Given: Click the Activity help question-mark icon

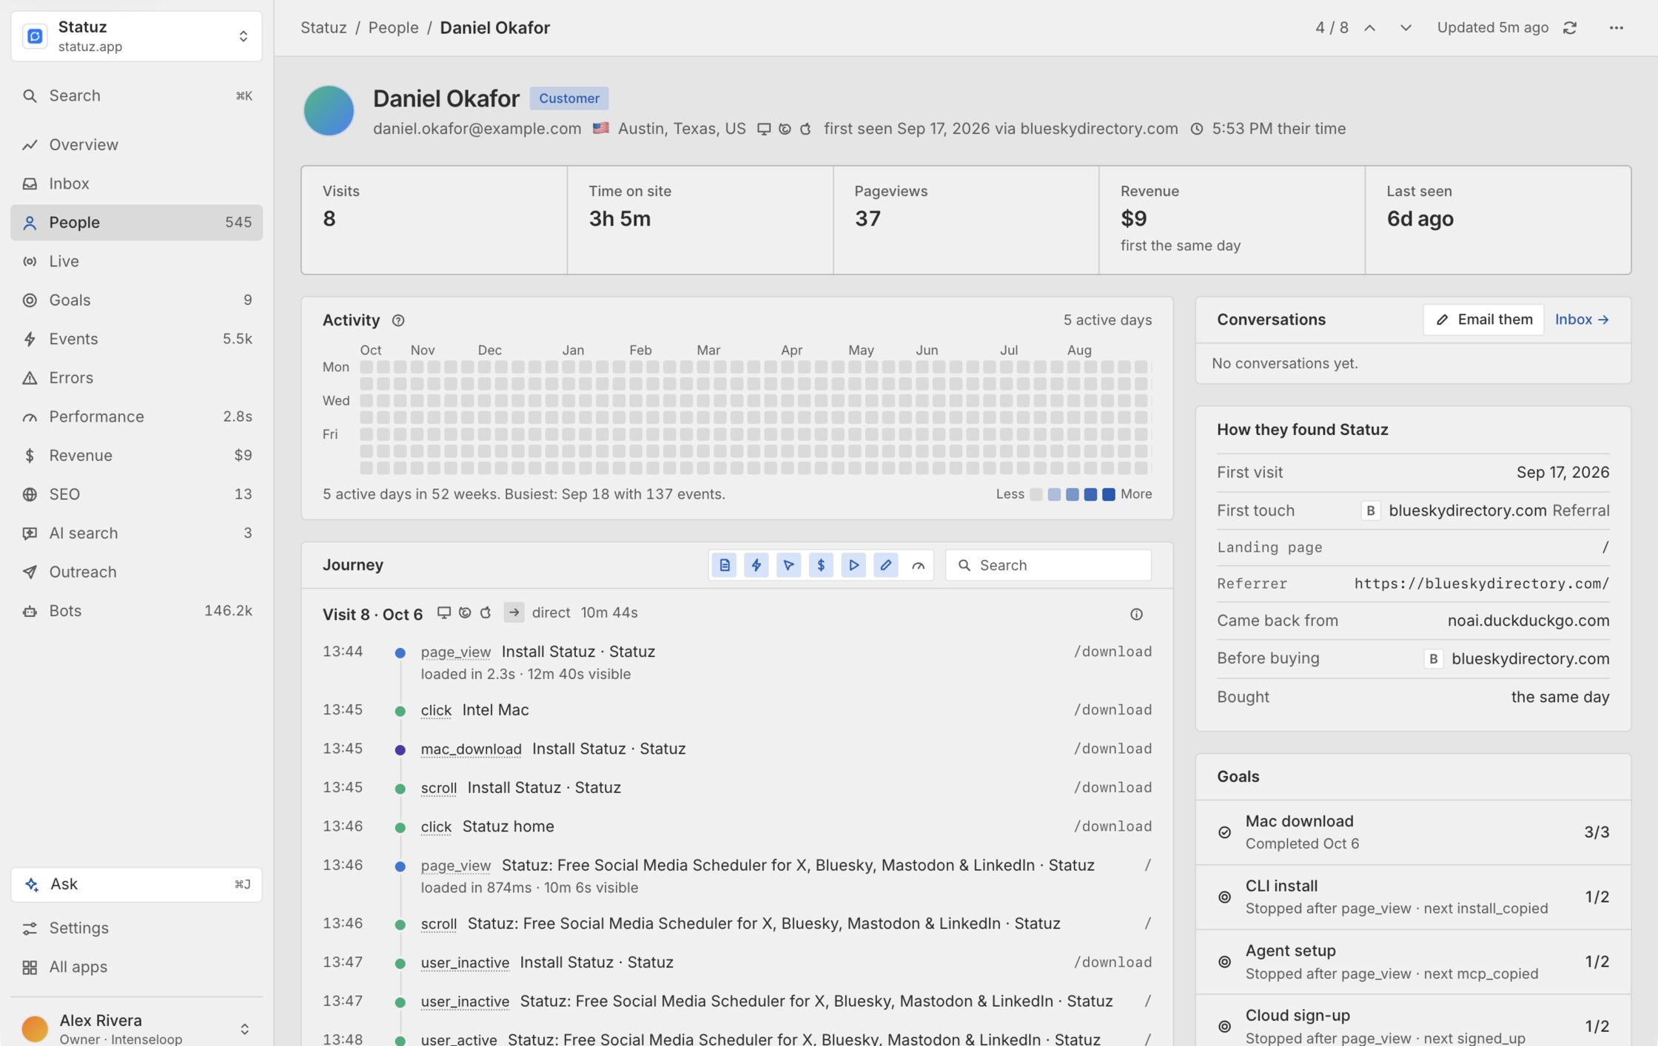Looking at the screenshot, I should pyautogui.click(x=398, y=320).
